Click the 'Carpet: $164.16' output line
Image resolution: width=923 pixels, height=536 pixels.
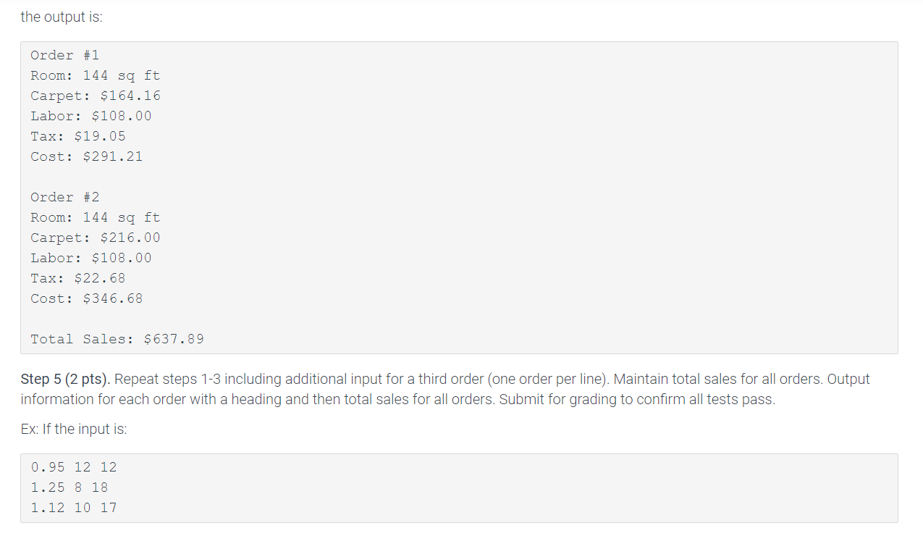click(96, 96)
